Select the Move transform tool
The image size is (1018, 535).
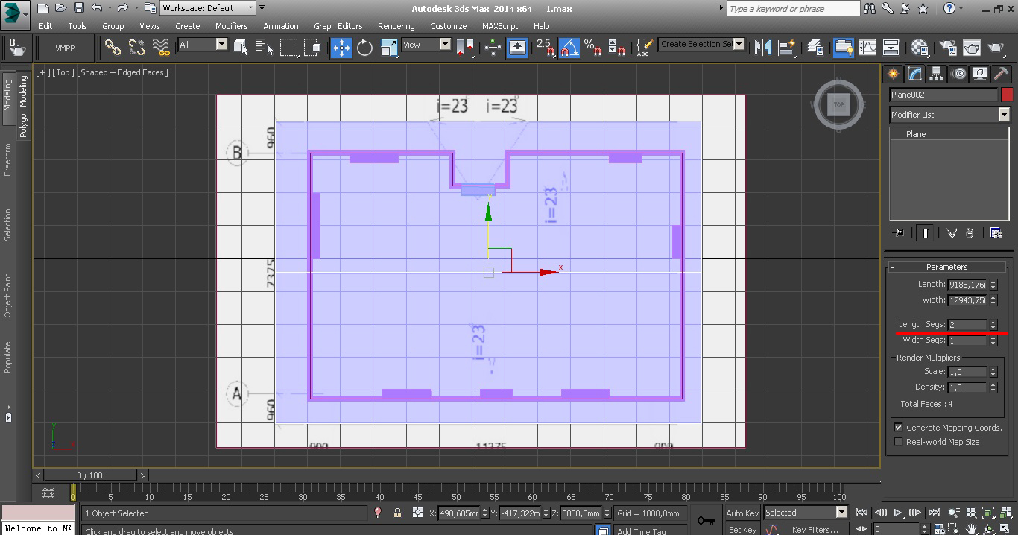341,48
